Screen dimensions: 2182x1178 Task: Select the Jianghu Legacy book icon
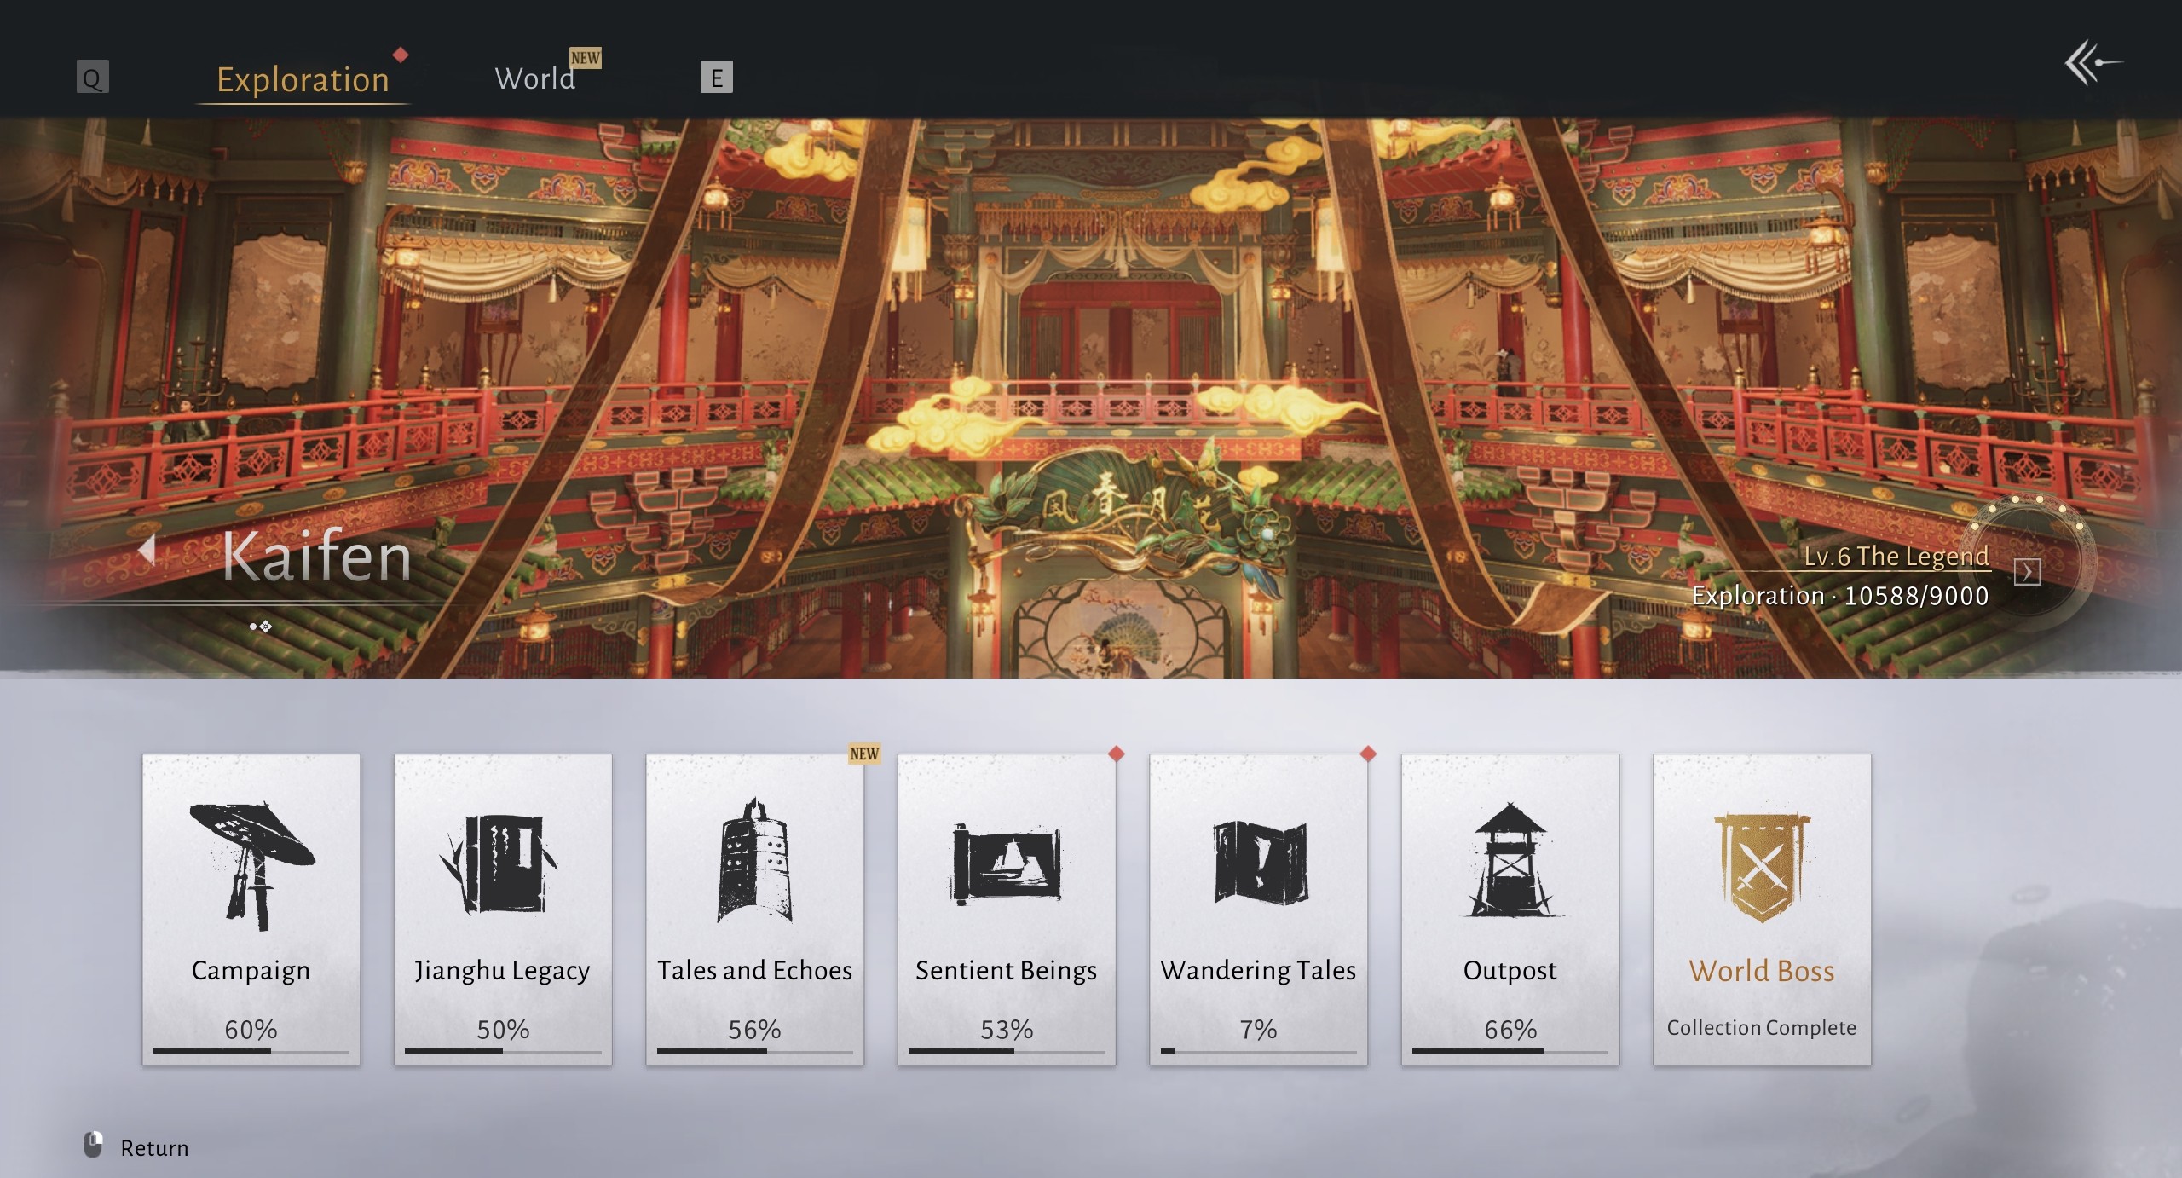[502, 863]
